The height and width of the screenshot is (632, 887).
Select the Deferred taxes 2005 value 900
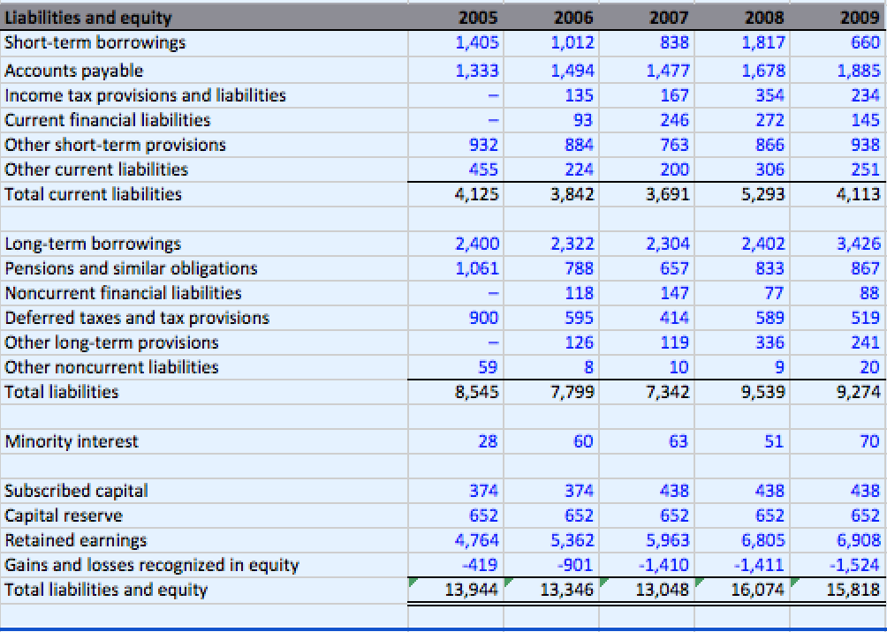pyautogui.click(x=485, y=318)
